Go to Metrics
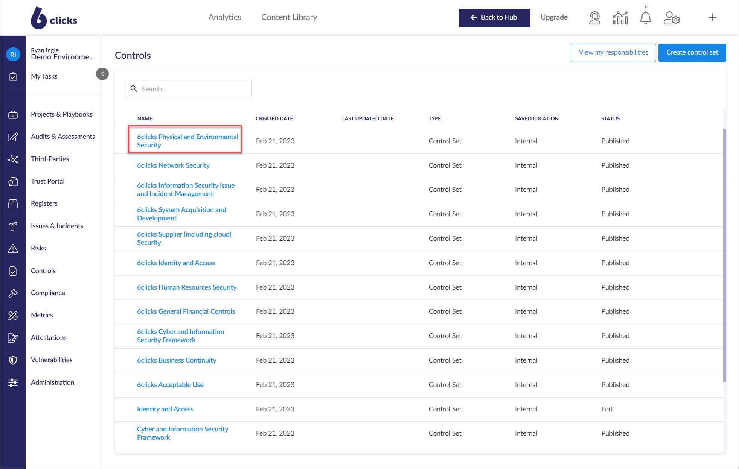Screen dimensions: 739x469 [x=42, y=315]
